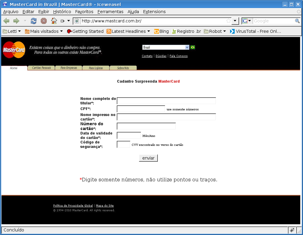Click the CPF input field
The image size is (303, 235).
click(x=141, y=109)
